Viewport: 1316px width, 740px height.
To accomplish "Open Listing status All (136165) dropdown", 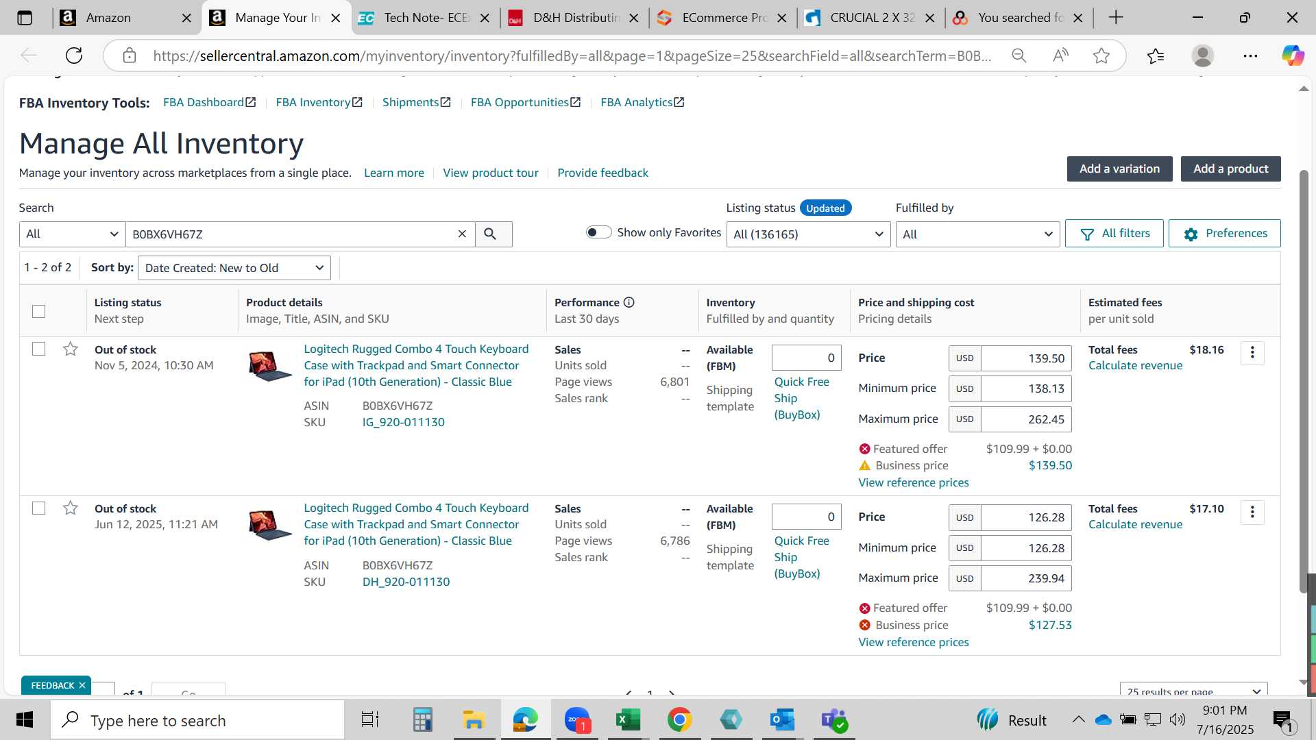I will pos(808,234).
